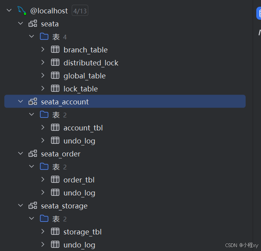Select the lock_table entry
261x251 pixels.
[x=80, y=89]
